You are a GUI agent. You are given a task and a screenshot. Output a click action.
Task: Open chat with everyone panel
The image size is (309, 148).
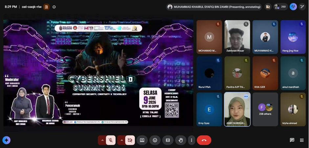pos(292,140)
